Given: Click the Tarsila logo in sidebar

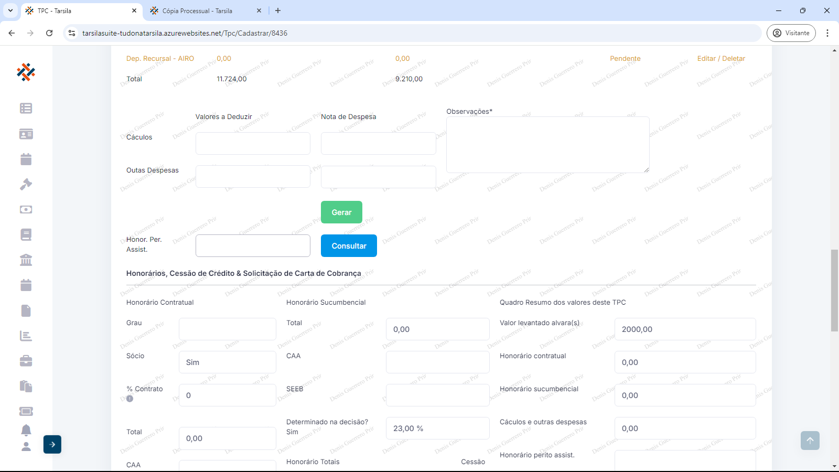Looking at the screenshot, I should 26,72.
